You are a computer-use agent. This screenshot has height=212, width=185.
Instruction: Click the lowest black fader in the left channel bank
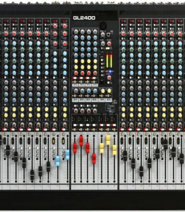pos(32,175)
